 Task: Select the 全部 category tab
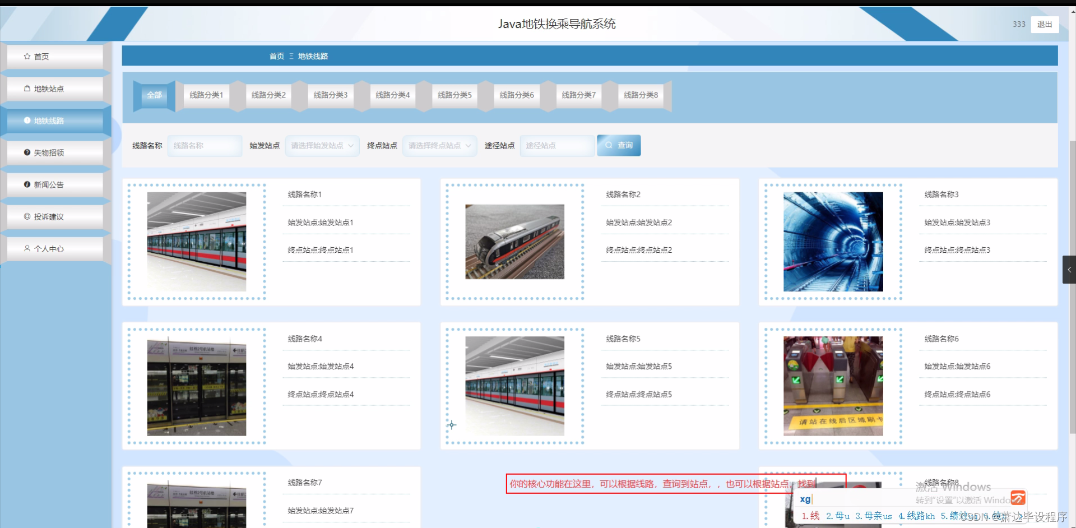(154, 95)
